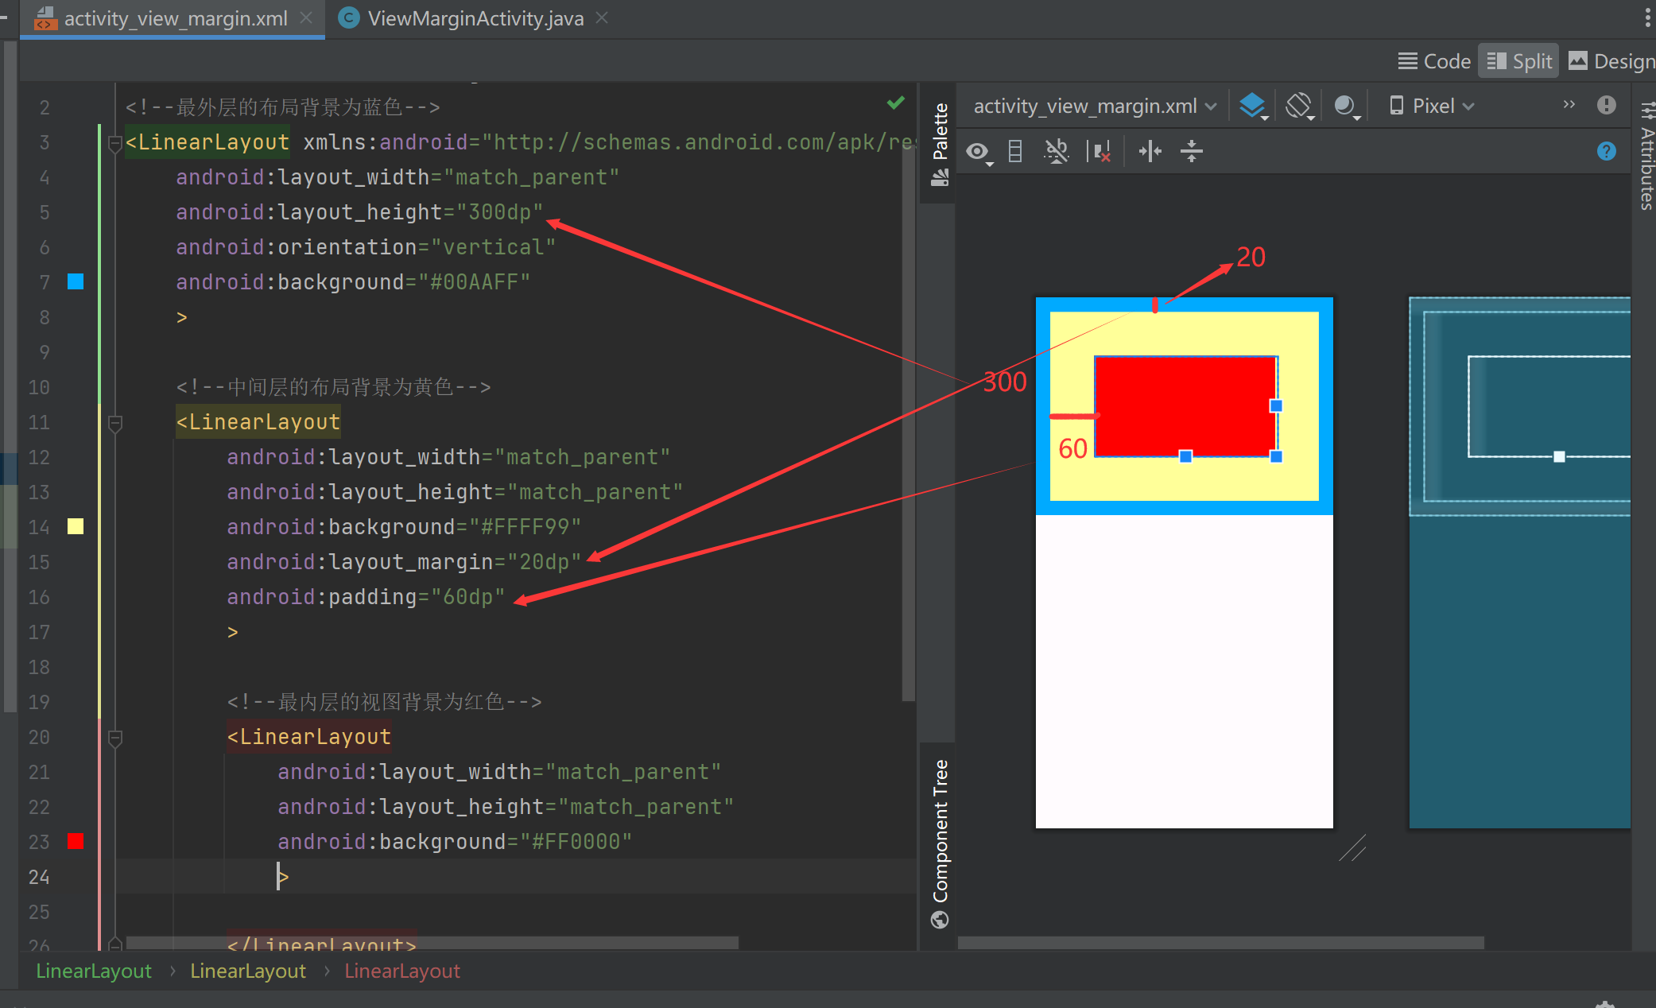Collapse the middle LinearLayout fold marker

click(x=114, y=423)
